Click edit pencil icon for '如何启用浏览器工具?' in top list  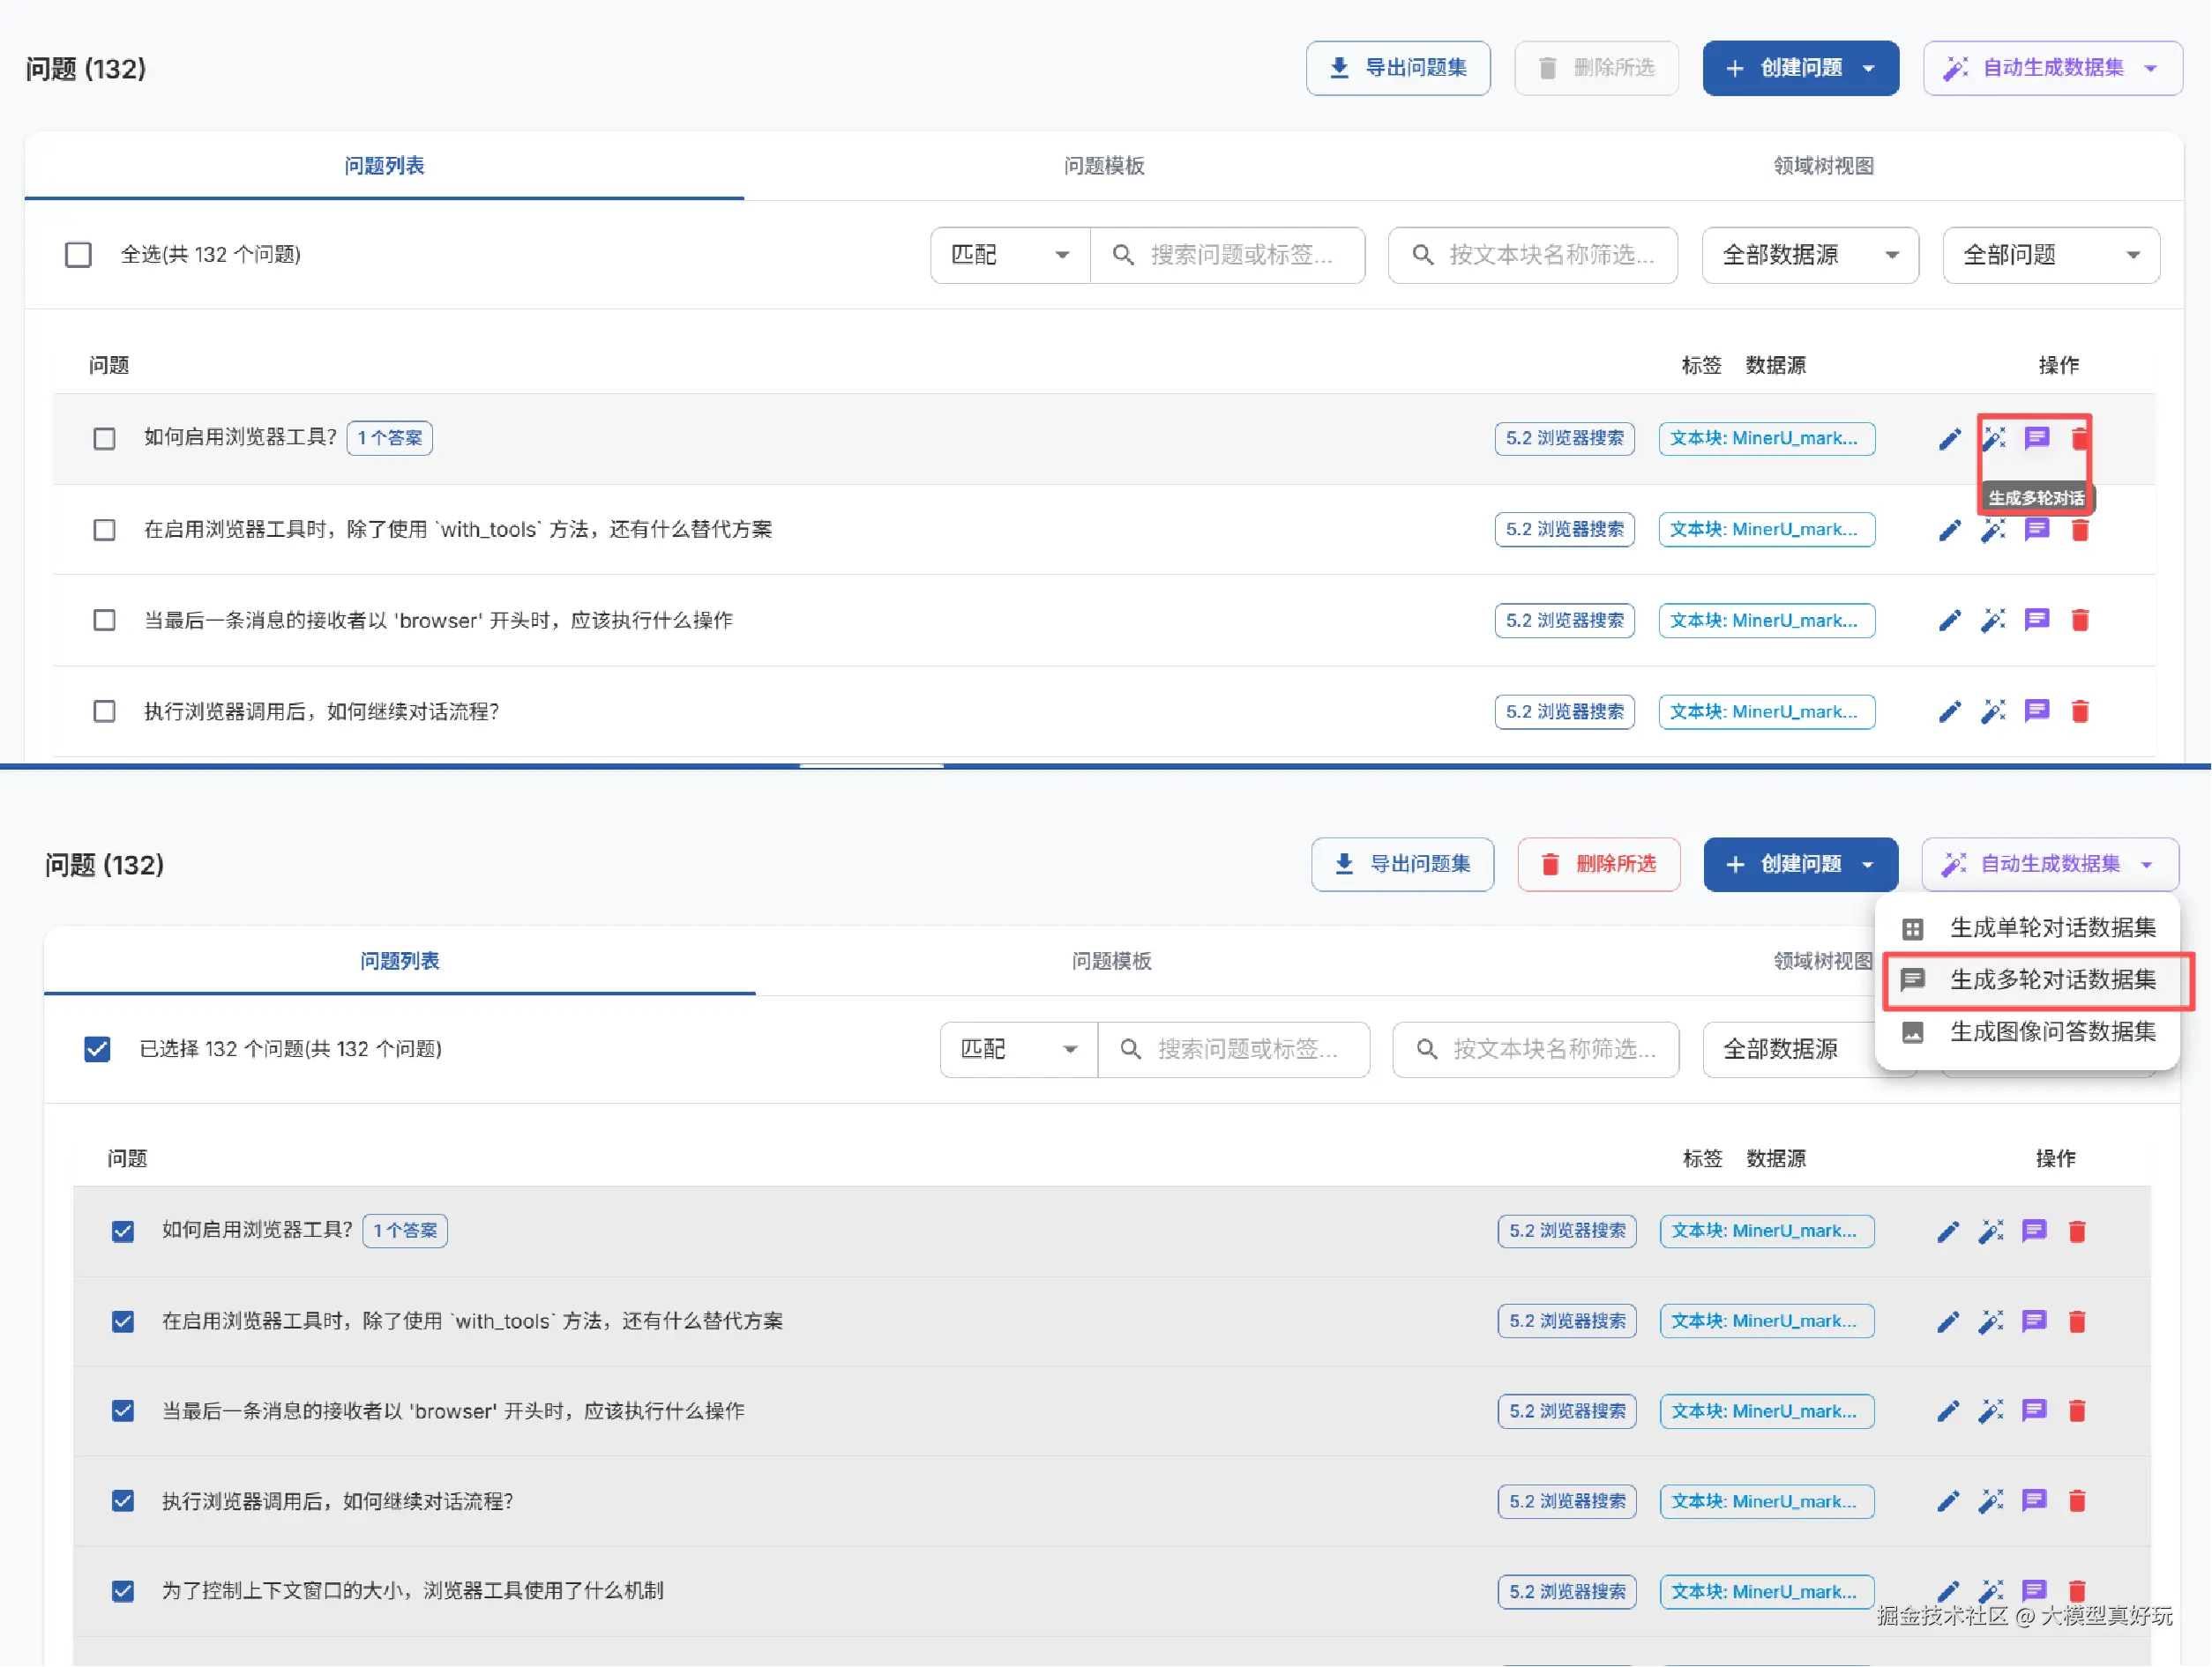pos(1949,439)
